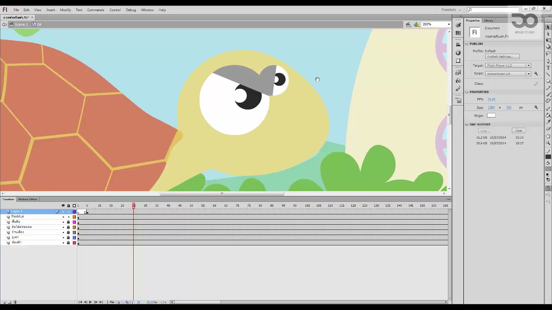Collapse the SWF HISTORY section
Image resolution: width=552 pixels, height=310 pixels.
tap(467, 124)
